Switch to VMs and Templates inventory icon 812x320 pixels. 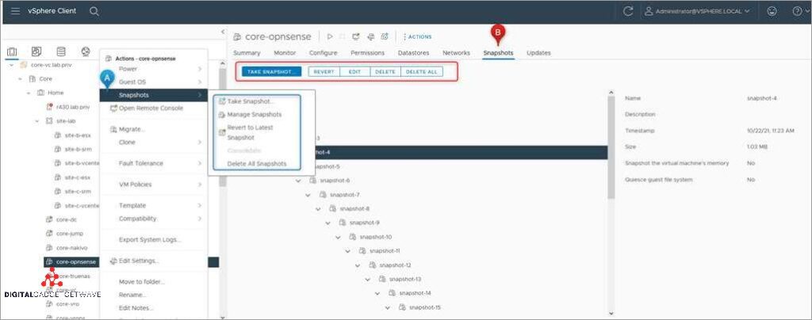(36, 52)
